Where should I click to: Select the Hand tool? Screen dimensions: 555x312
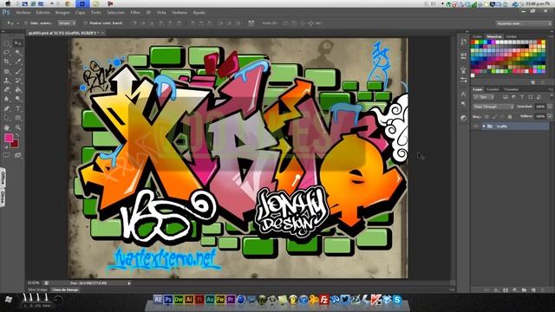[7, 127]
